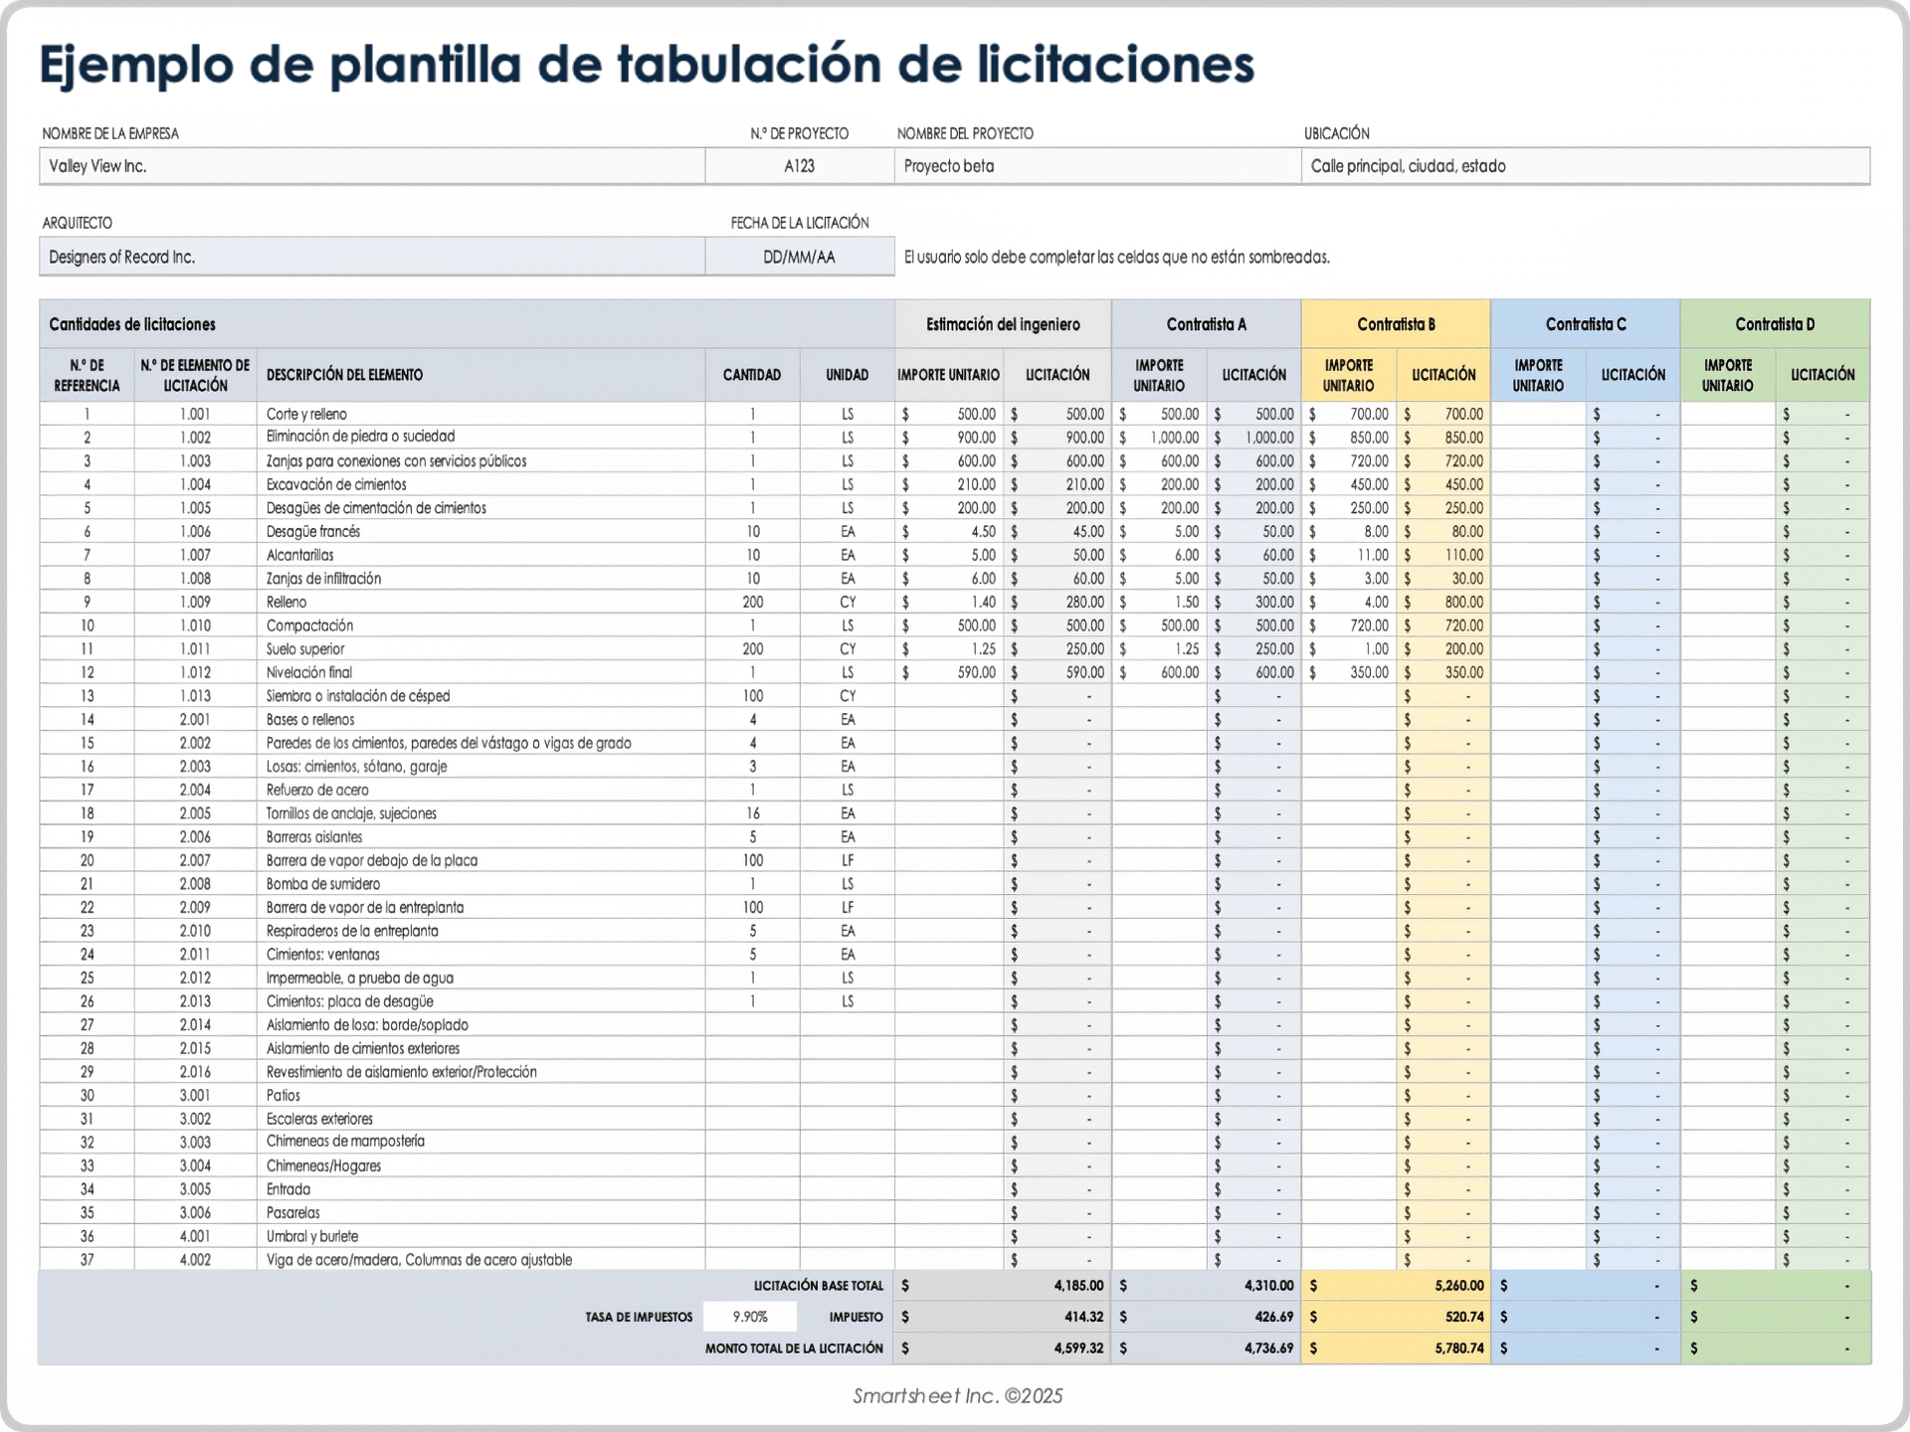Screen dimensions: 1910x1432
Task: Click bid item number 3.004
Action: pos(195,1165)
